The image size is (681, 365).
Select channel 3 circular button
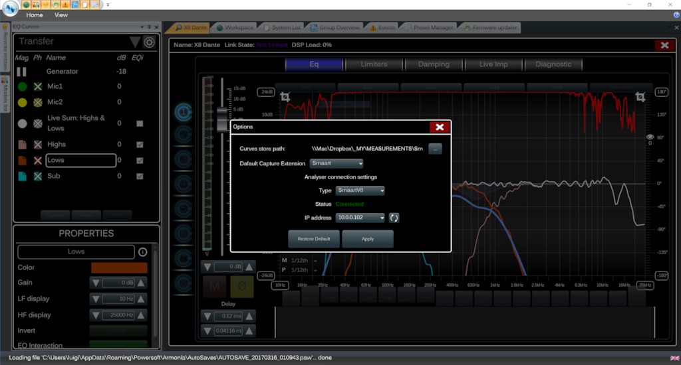184,159
